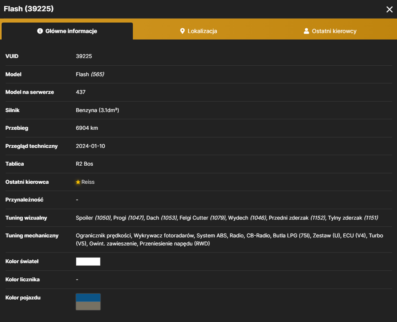This screenshot has height=322, width=397.
Task: Close the Flash vehicle dialog
Action: [389, 9]
